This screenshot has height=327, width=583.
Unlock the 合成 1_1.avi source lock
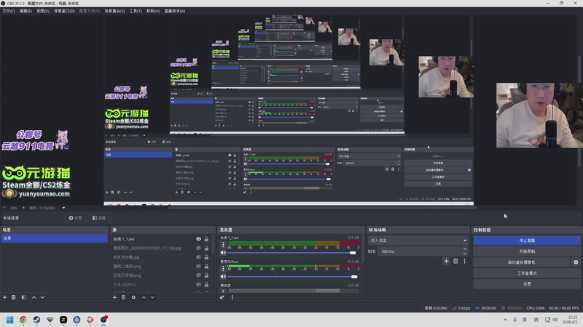206,239
